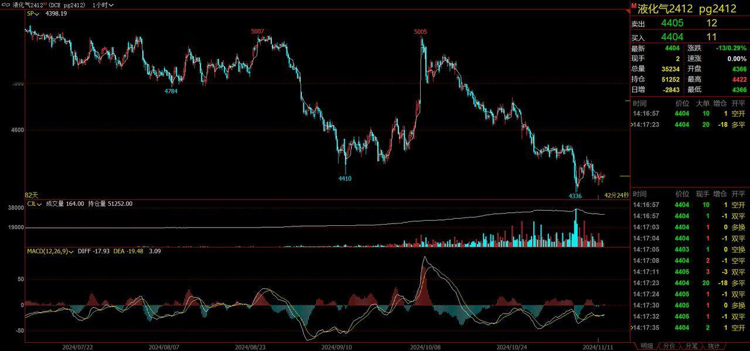Click the red M icon beside quote header
Viewport: 750px width, 351px height.
click(x=633, y=5)
